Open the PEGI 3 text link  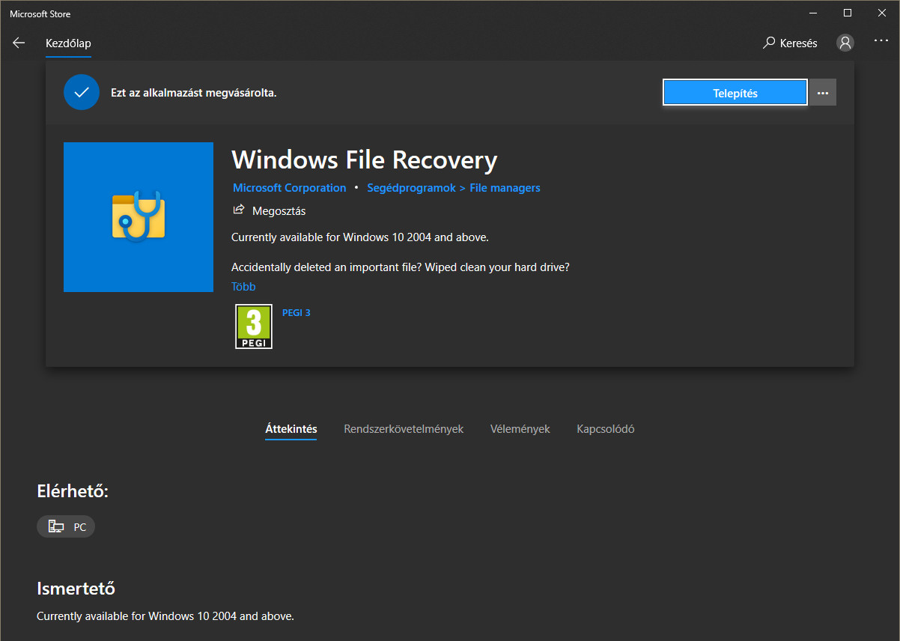[x=297, y=313]
